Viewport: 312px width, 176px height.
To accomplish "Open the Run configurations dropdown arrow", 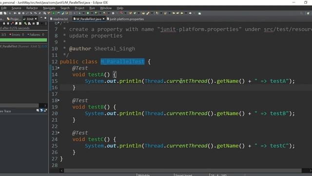I will 92,13.
